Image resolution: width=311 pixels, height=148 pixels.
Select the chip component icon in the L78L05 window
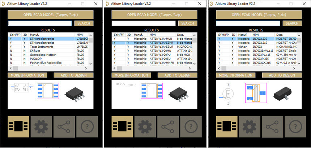click(18, 127)
